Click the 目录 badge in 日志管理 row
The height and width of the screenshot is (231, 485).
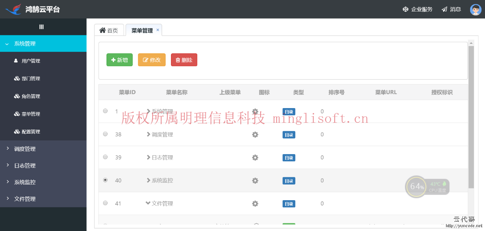click(289, 158)
